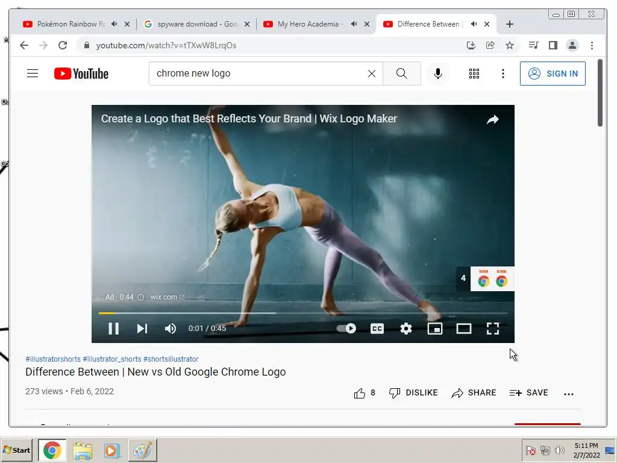Toggle Chrome side panel

[553, 45]
